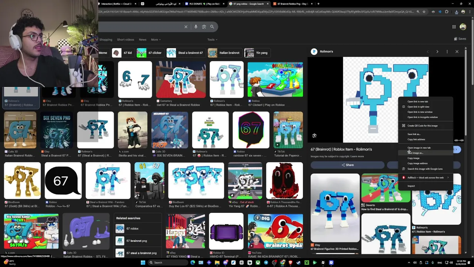Image resolution: width=474 pixels, height=267 pixels.
Task: Open a new browser tab with plus
Action: [318, 4]
